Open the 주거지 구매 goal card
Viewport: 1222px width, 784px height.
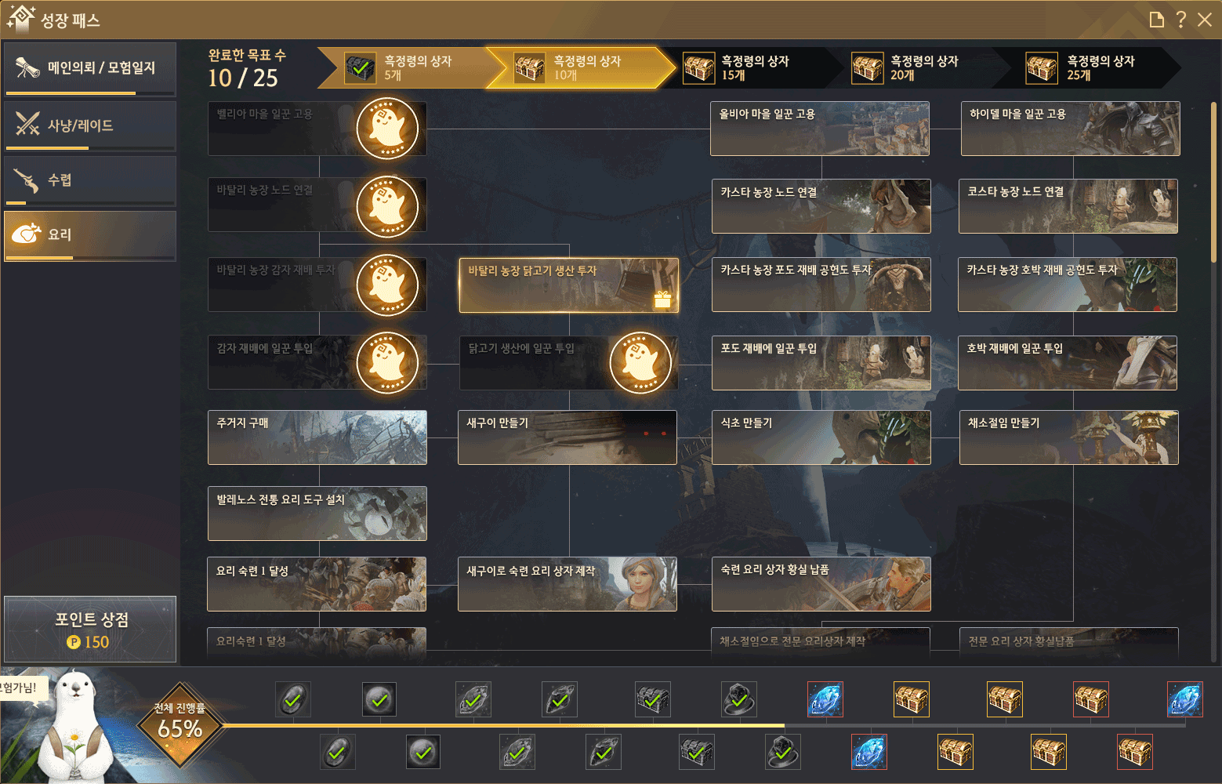click(317, 437)
